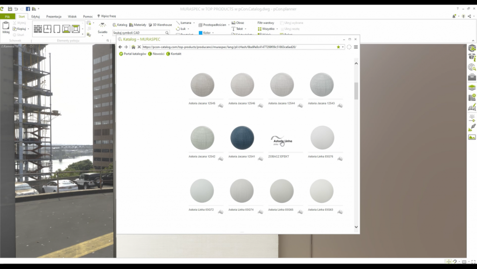Collapse the ribbon with the chevron
Image resolution: width=477 pixels, height=269 pixels.
coord(473,41)
